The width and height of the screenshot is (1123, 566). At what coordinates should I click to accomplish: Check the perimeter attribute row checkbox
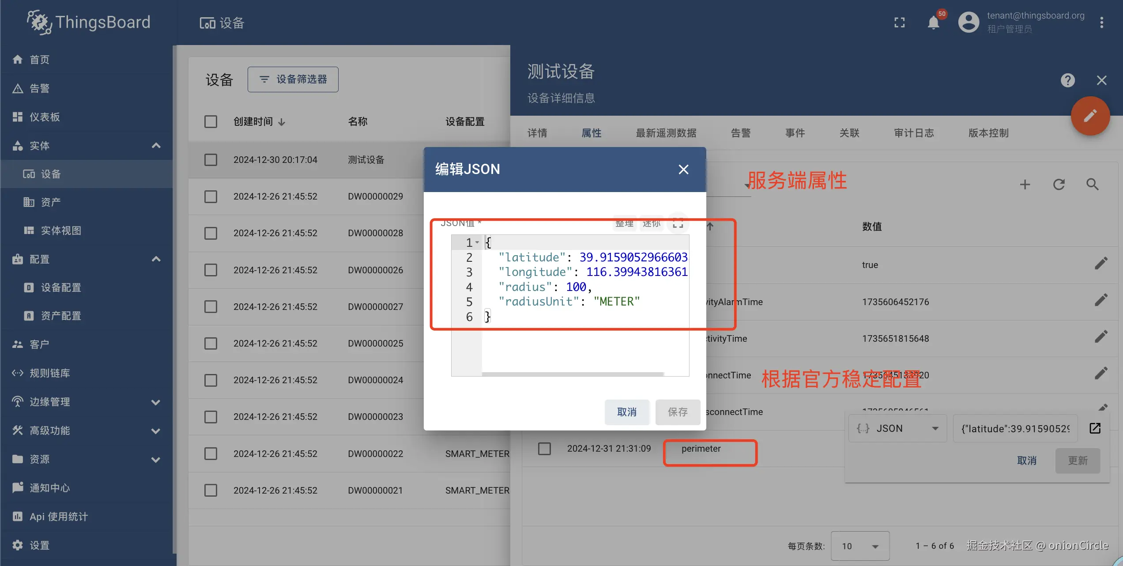tap(544, 449)
